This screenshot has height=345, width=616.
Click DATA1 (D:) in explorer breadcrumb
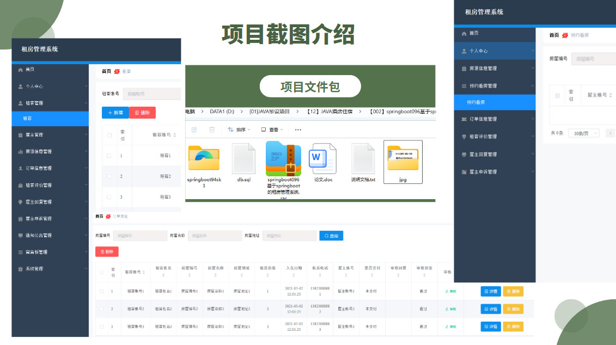coord(222,112)
